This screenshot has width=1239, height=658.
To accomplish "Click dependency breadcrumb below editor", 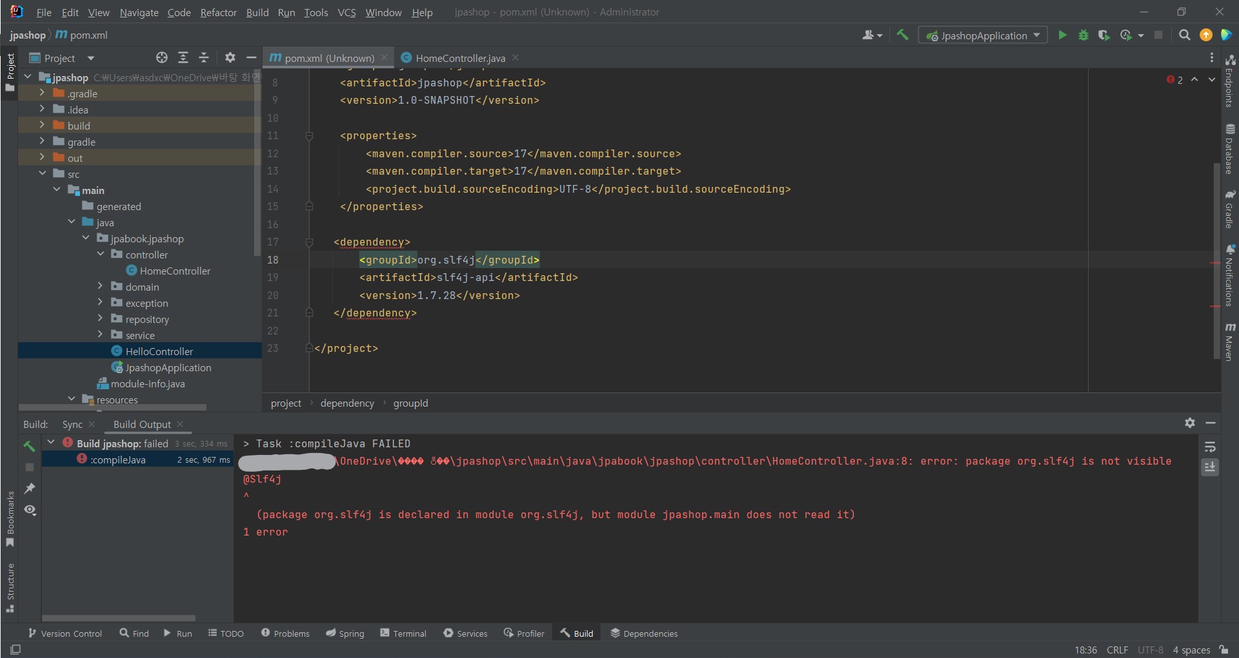I will click(x=347, y=403).
